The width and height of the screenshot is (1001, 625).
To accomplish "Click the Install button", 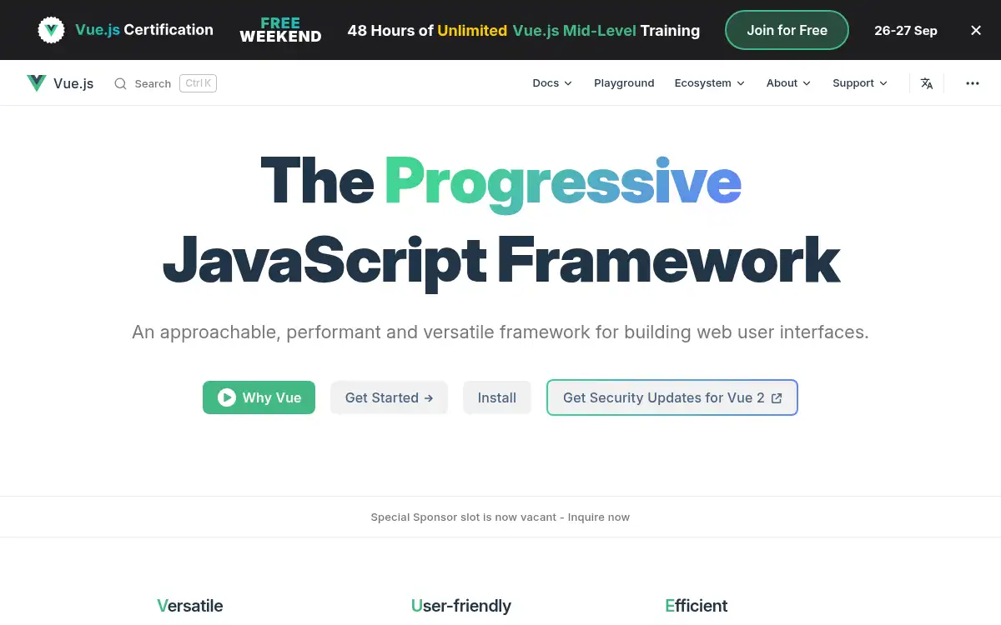I will (x=497, y=397).
